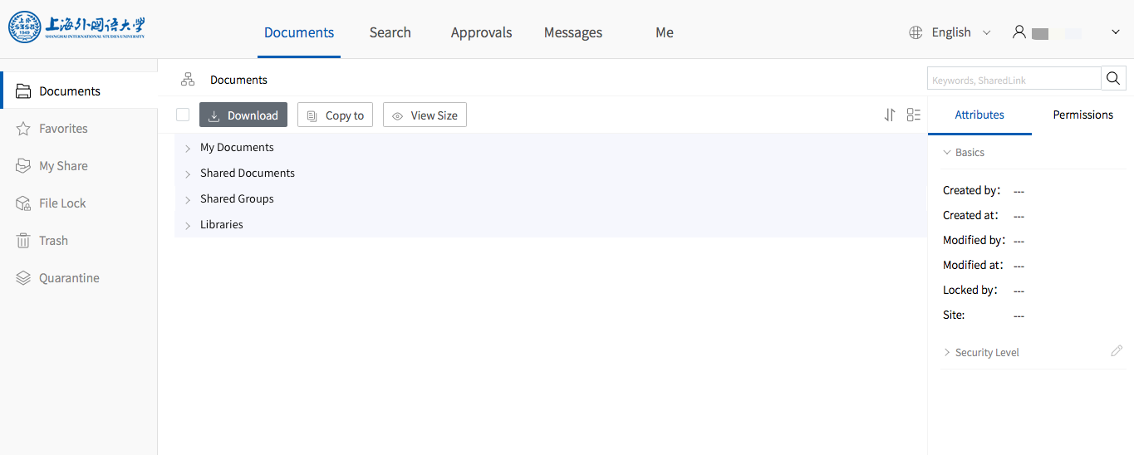
Task: Open the Trash in the sidebar
Action: [x=53, y=241]
